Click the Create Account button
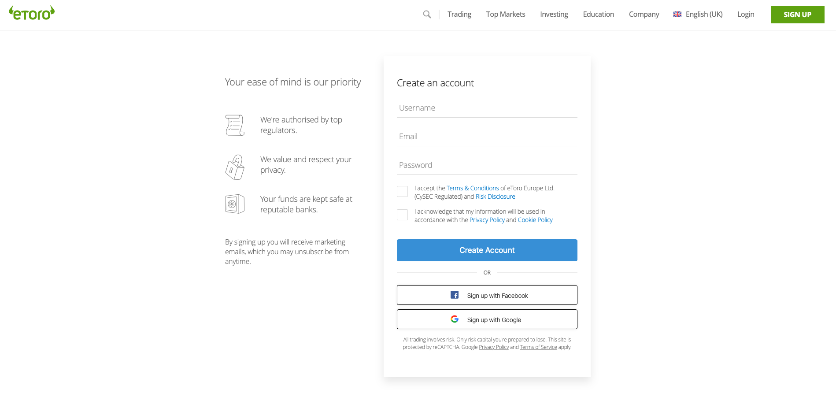Image resolution: width=836 pixels, height=397 pixels. 487,250
